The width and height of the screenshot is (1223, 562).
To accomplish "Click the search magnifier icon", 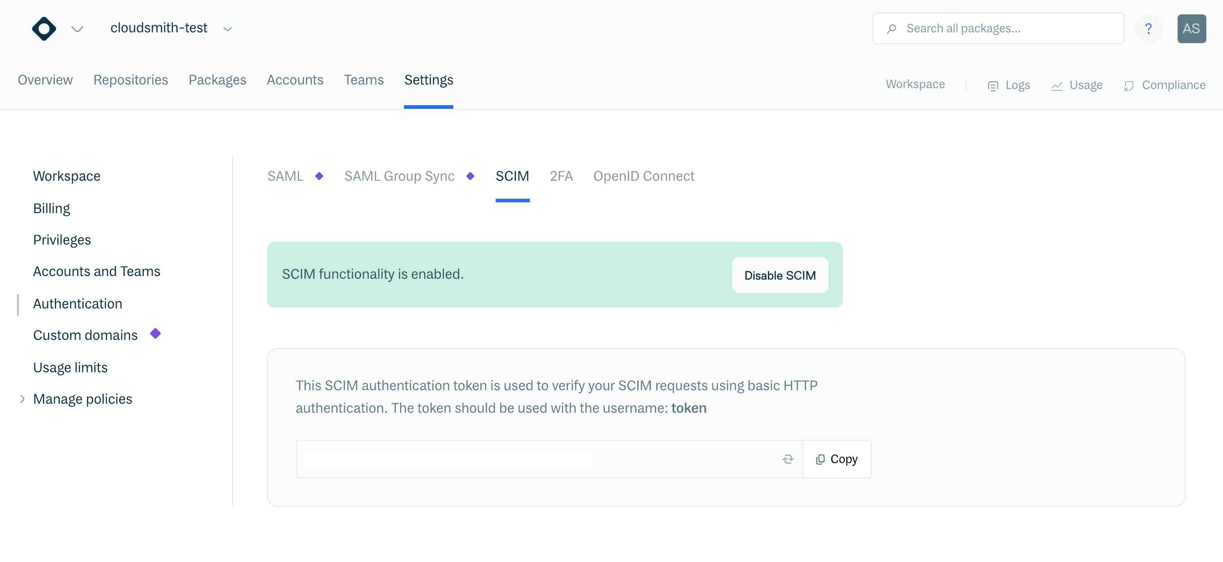I will 891,28.
